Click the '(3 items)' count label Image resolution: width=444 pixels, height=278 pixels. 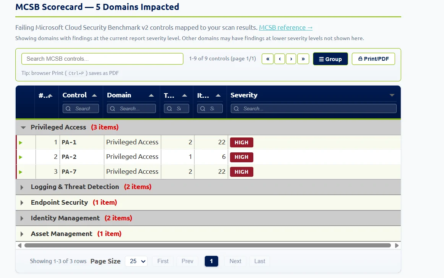pyautogui.click(x=105, y=128)
